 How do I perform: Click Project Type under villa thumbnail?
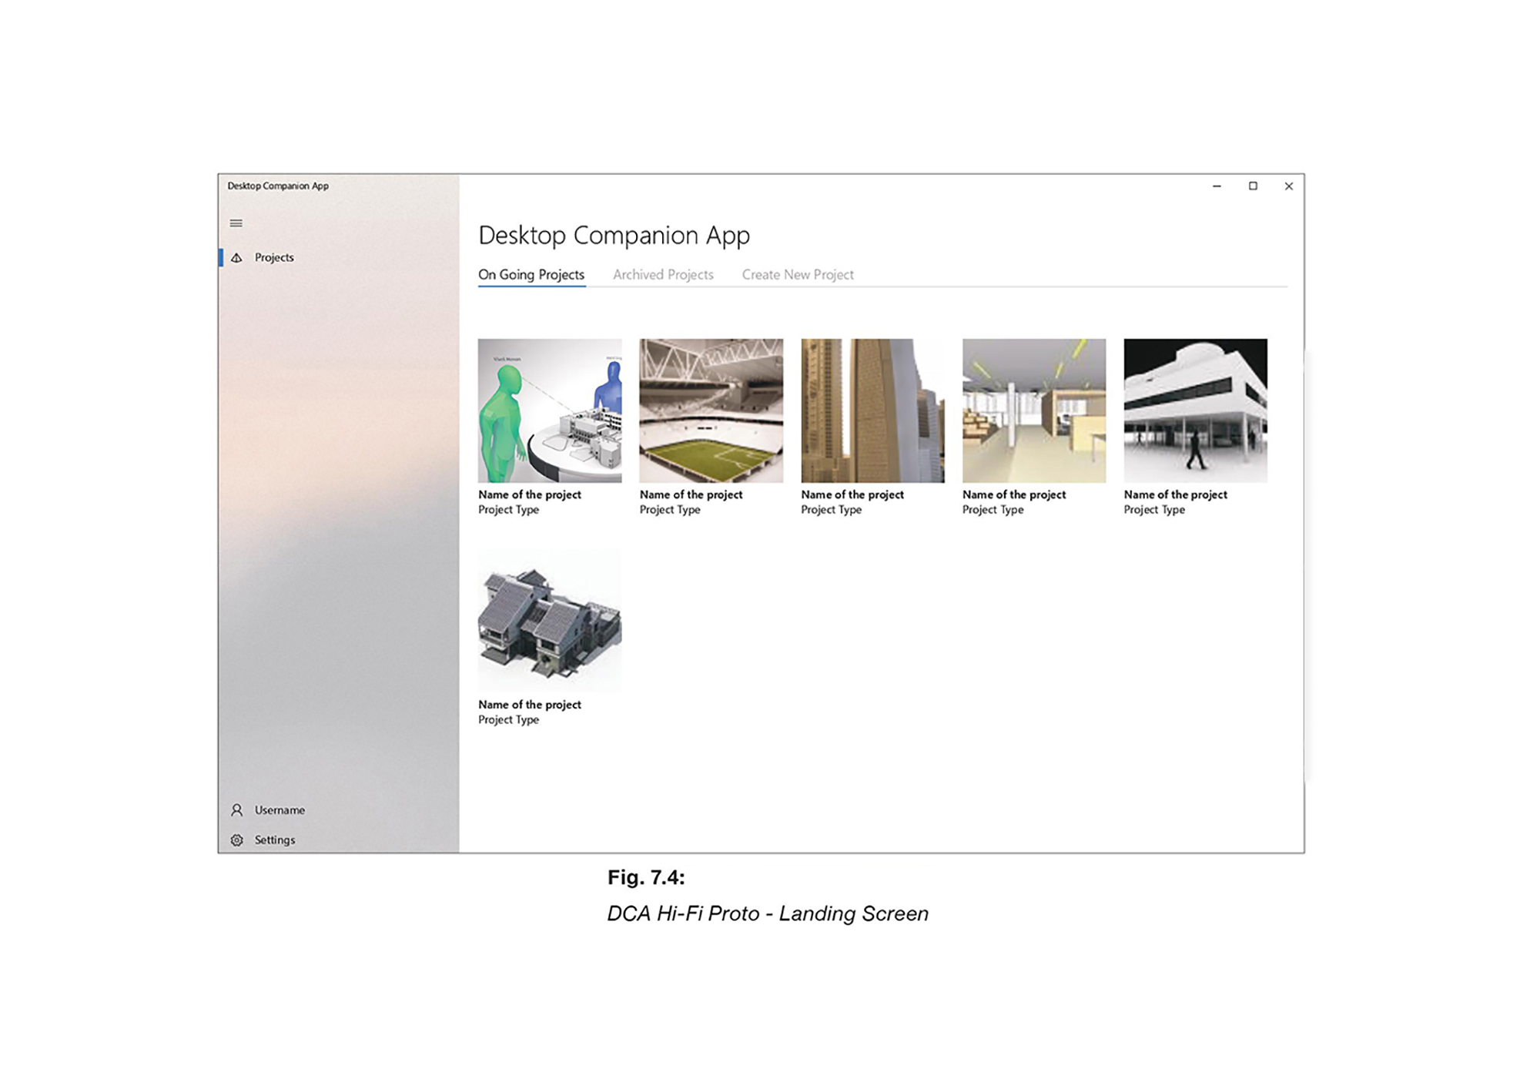1154,510
